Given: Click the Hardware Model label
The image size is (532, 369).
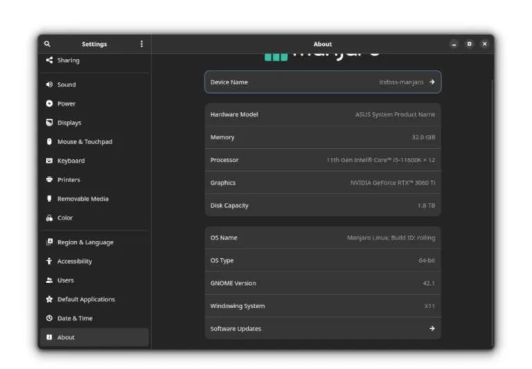Looking at the screenshot, I should click(x=234, y=115).
